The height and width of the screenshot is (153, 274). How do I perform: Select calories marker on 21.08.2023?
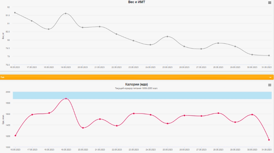click(x=100, y=119)
